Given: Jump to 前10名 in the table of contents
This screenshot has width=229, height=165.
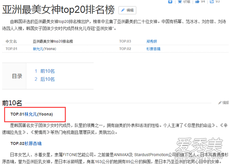Looking at the screenshot, I should 48,71.
